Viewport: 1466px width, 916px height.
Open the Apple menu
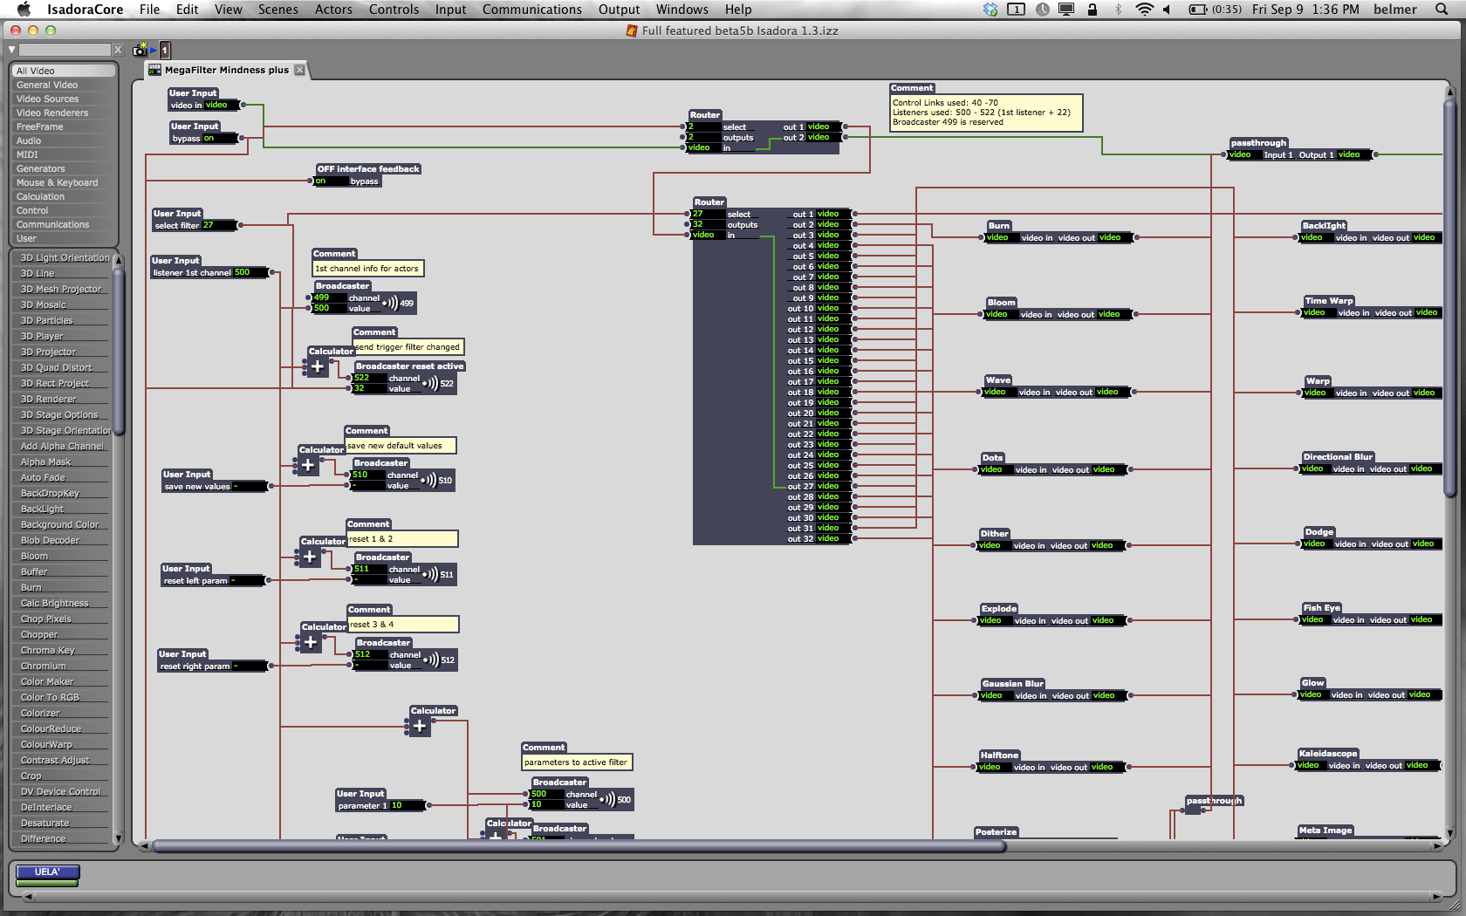(24, 10)
